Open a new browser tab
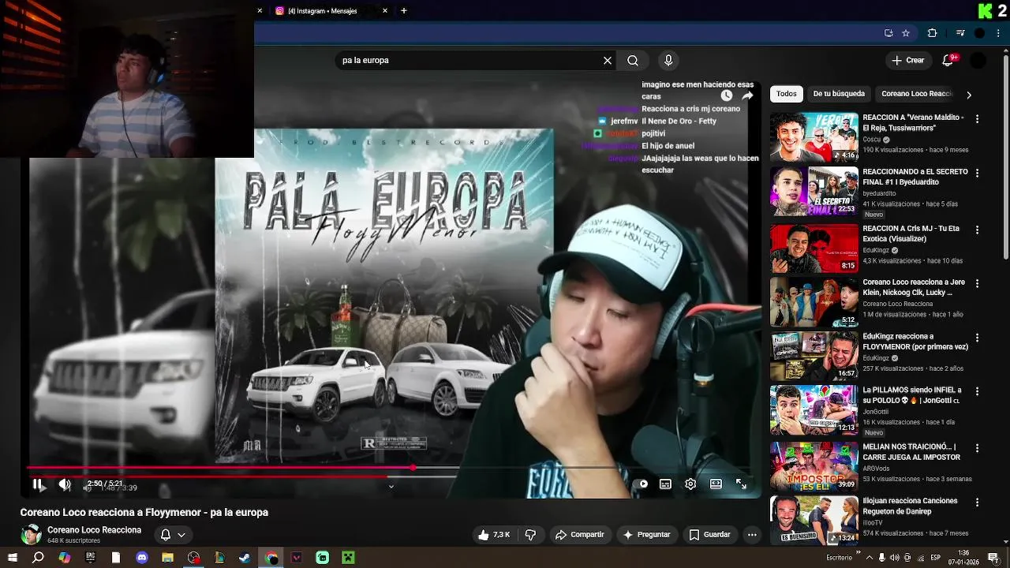 point(404,11)
